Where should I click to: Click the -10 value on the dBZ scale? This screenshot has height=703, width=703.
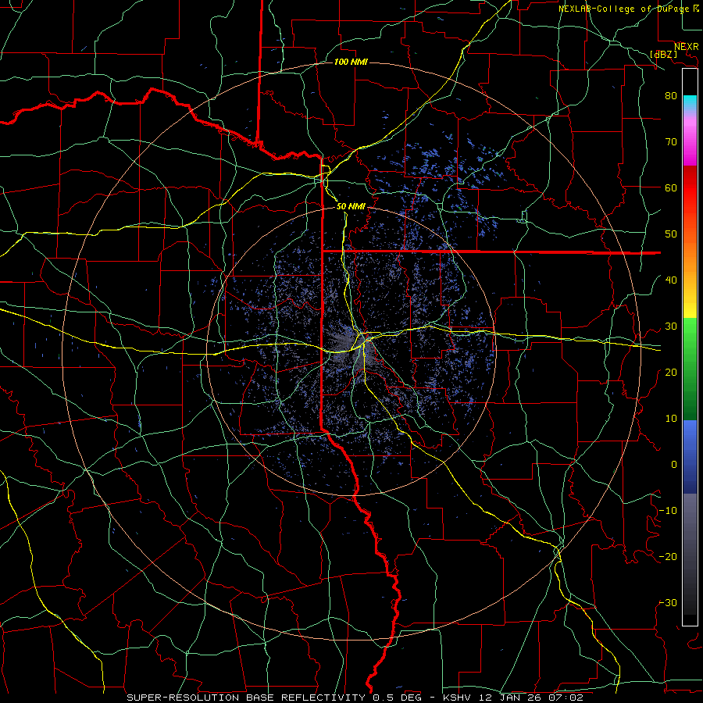click(x=668, y=510)
